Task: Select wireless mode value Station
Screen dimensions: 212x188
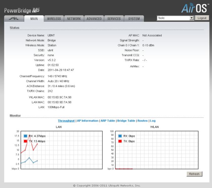Action: click(x=52, y=45)
